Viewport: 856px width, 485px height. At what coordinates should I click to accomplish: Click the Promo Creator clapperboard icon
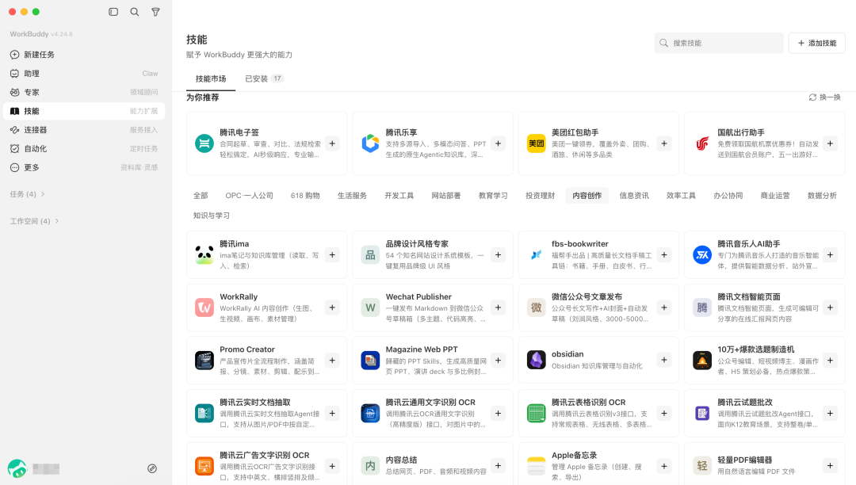[x=204, y=360]
